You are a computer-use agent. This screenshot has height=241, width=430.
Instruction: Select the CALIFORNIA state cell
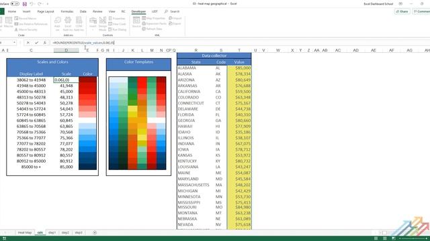pos(196,92)
